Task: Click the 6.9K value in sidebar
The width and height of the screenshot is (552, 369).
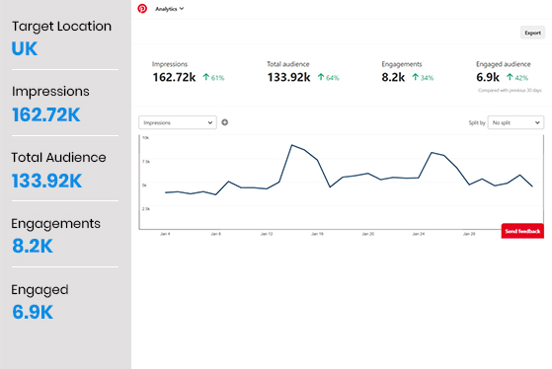Action: pos(33,312)
